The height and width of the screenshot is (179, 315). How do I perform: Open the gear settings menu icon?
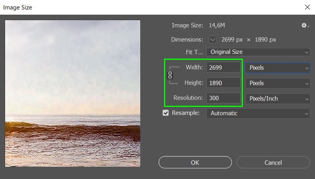click(305, 25)
